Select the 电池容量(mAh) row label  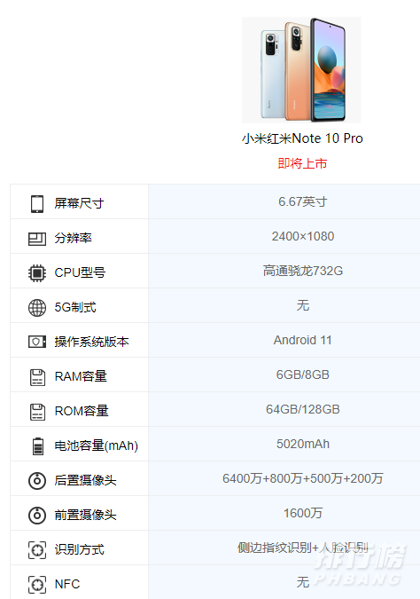[96, 445]
